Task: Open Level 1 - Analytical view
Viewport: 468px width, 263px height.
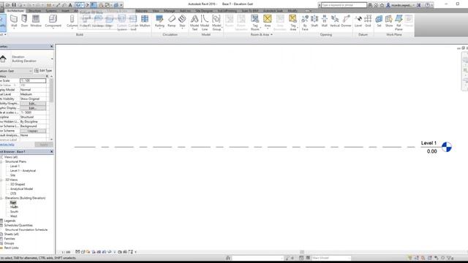Action: pyautogui.click(x=23, y=171)
